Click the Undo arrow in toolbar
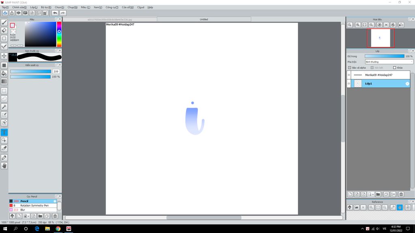This screenshot has height=233, width=415. coord(55,13)
